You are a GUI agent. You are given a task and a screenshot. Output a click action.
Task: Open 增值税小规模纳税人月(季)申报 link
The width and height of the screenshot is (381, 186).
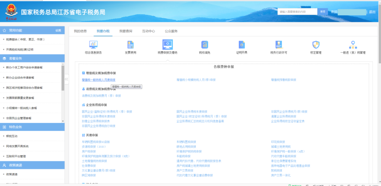coord(196,80)
